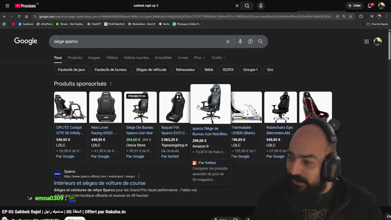Open site information icon in address bar
391x220 pixels.
[35, 16]
